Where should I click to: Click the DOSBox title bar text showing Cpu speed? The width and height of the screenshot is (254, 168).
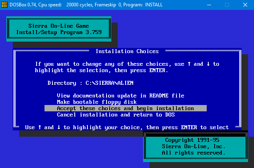[x=86, y=5]
